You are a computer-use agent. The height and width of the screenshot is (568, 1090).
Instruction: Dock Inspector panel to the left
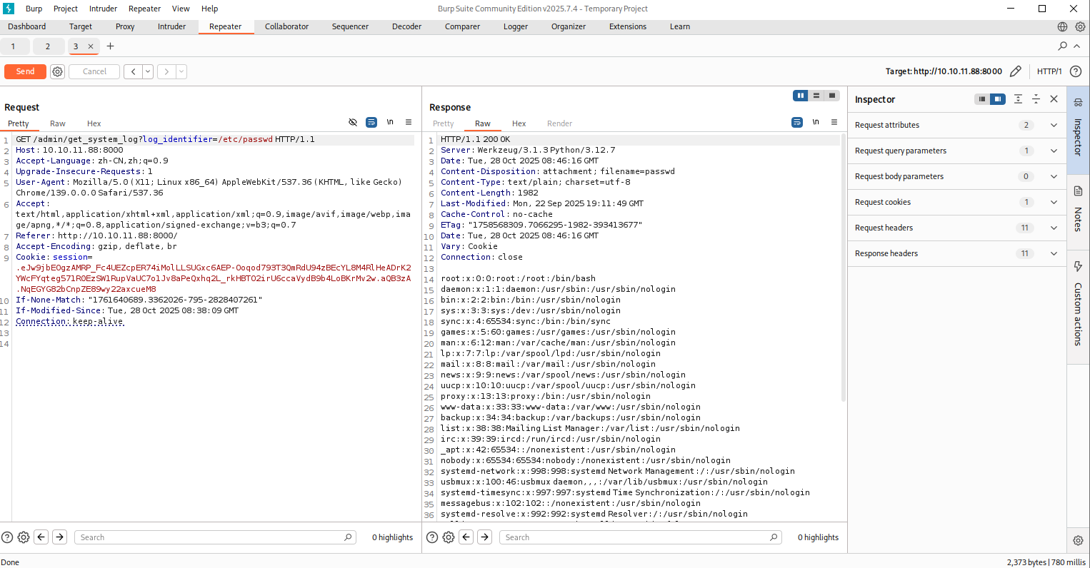pyautogui.click(x=982, y=99)
